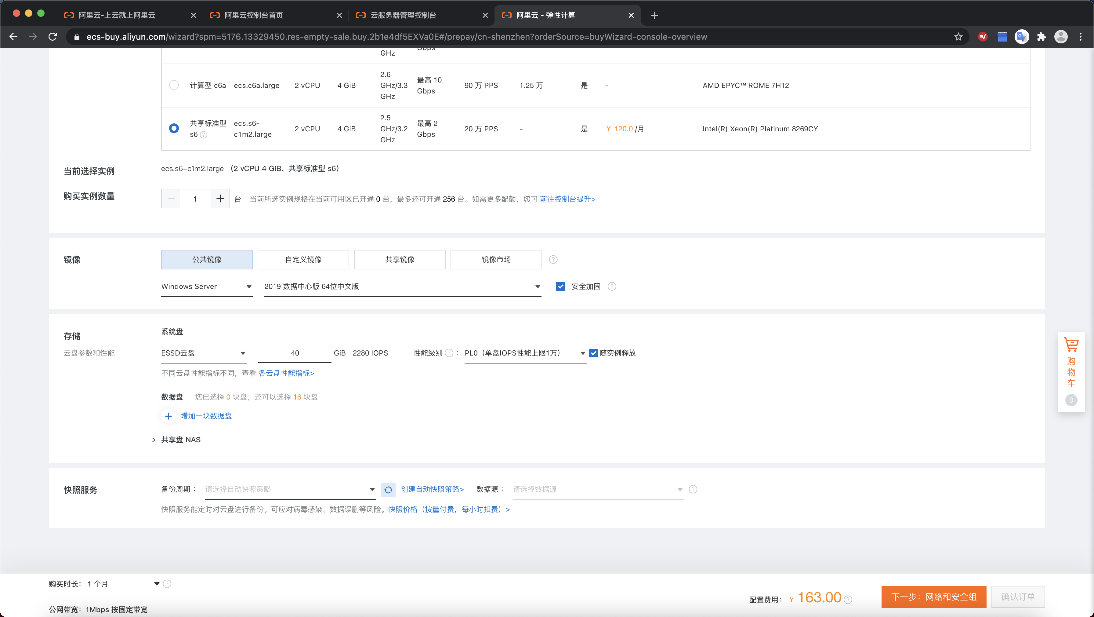This screenshot has width=1094, height=617.
Task: Switch to 云服务器管理控制台 browser tab
Action: click(x=404, y=15)
